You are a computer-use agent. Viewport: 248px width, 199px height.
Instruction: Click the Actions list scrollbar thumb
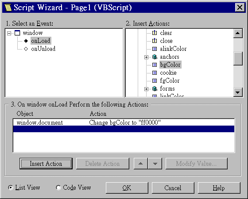(238, 58)
